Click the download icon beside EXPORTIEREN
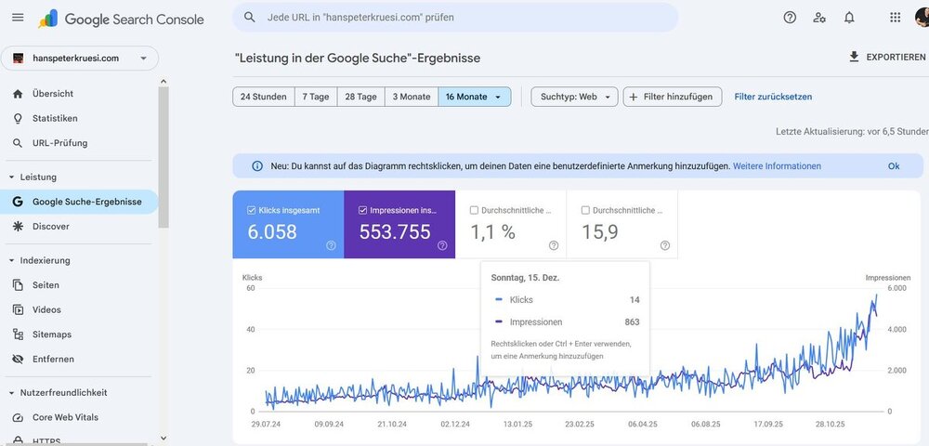The width and height of the screenshot is (929, 446). pos(854,57)
